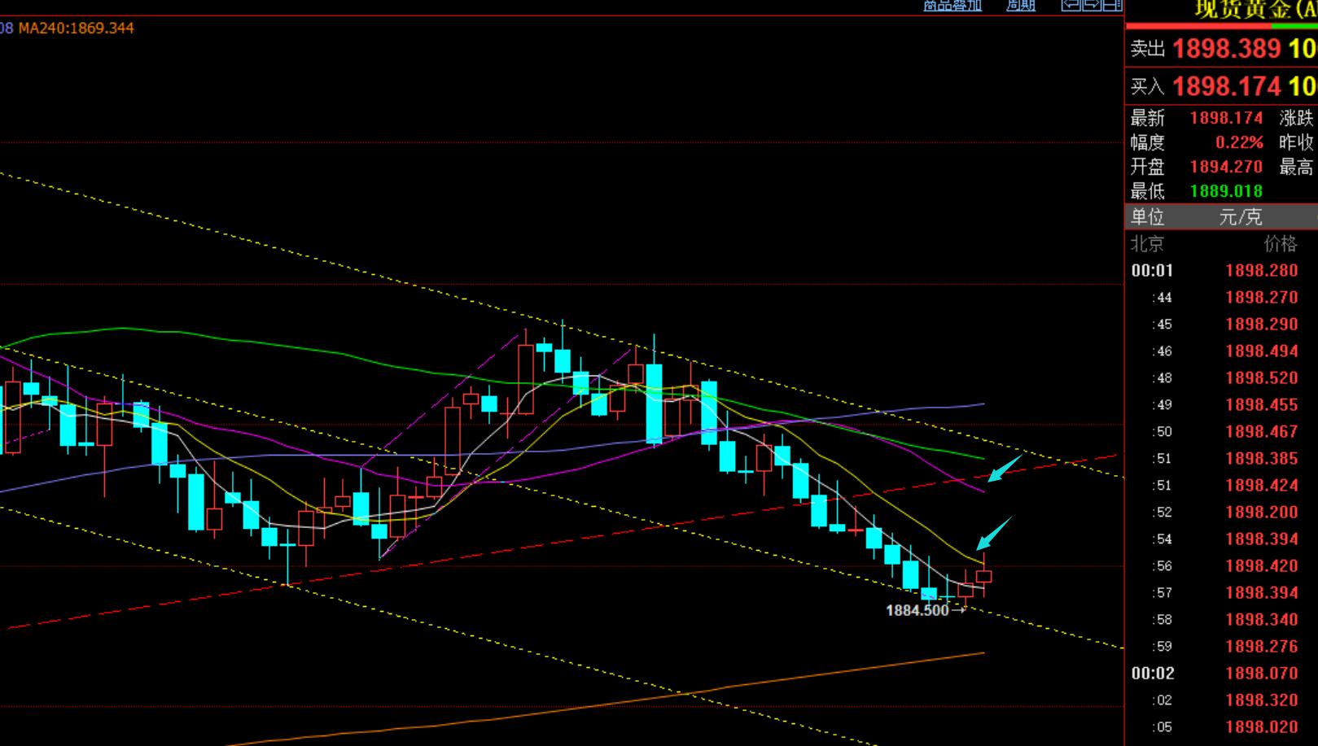Click the right-arrow navigation icon above the chart
The height and width of the screenshot is (746, 1318).
coord(1092,6)
